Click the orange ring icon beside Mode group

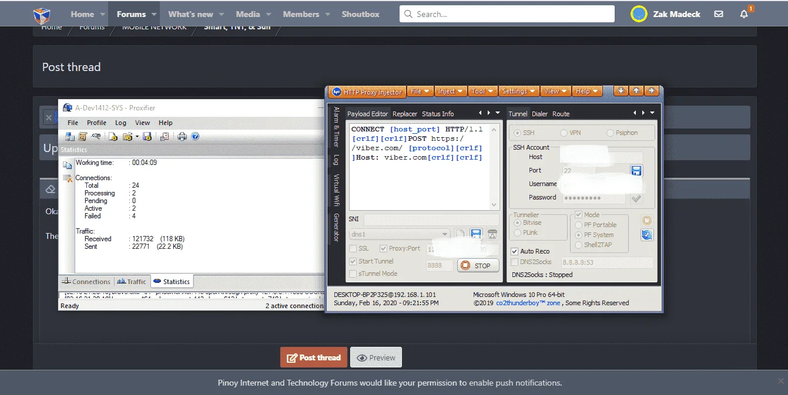tap(647, 221)
